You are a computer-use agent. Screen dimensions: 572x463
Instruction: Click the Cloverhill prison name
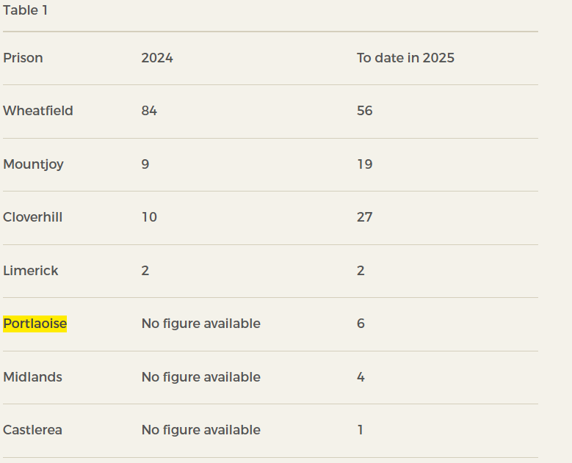[x=32, y=217]
